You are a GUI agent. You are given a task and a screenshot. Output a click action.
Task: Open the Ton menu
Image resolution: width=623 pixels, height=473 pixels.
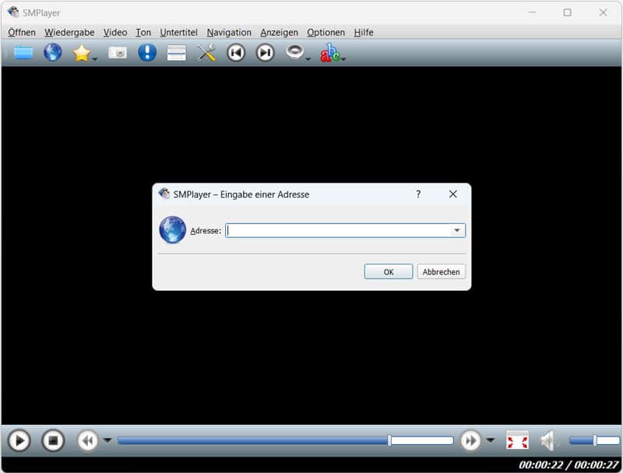tap(143, 32)
